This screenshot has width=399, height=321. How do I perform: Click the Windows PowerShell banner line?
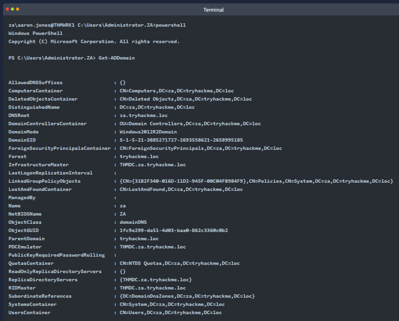coord(35,34)
